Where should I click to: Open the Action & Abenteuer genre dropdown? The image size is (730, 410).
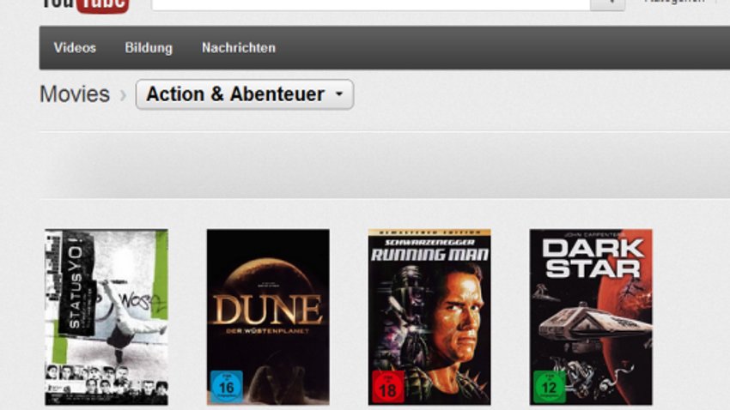(245, 94)
